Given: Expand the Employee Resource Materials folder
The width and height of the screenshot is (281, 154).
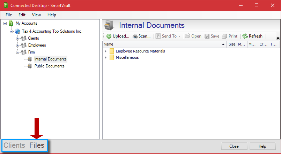Looking at the screenshot, I should (x=106, y=51).
